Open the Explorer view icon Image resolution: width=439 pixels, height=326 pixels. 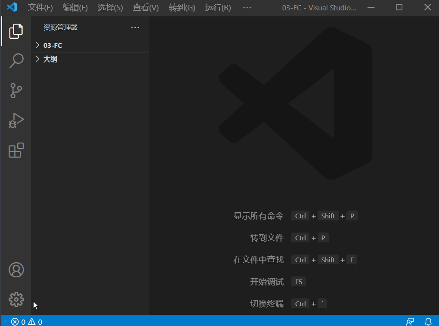tap(16, 31)
